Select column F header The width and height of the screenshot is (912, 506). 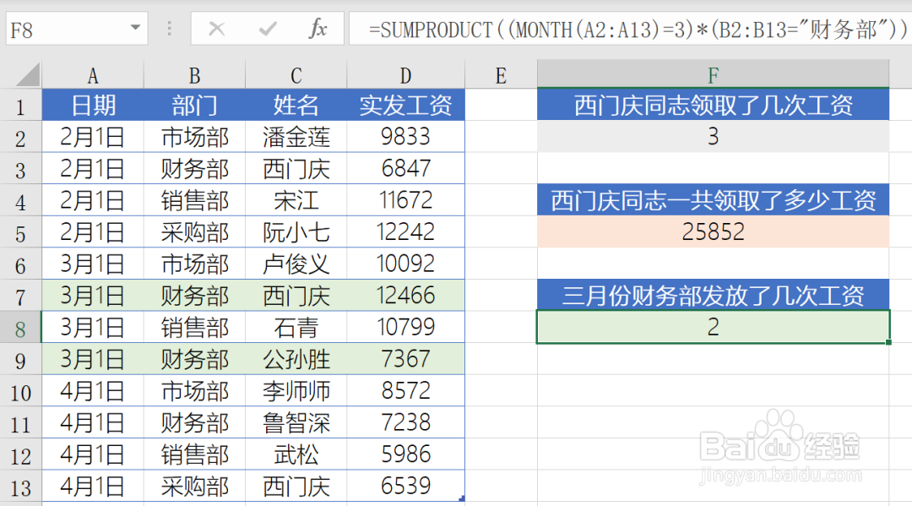tap(713, 74)
